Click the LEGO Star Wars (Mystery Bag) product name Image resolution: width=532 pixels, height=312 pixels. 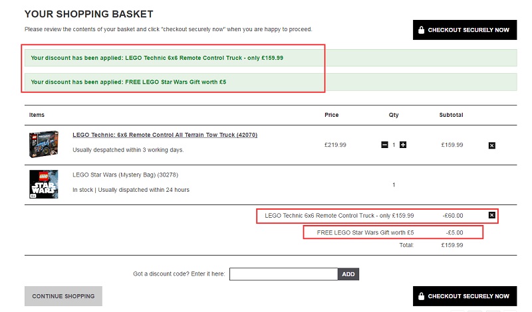pos(125,175)
